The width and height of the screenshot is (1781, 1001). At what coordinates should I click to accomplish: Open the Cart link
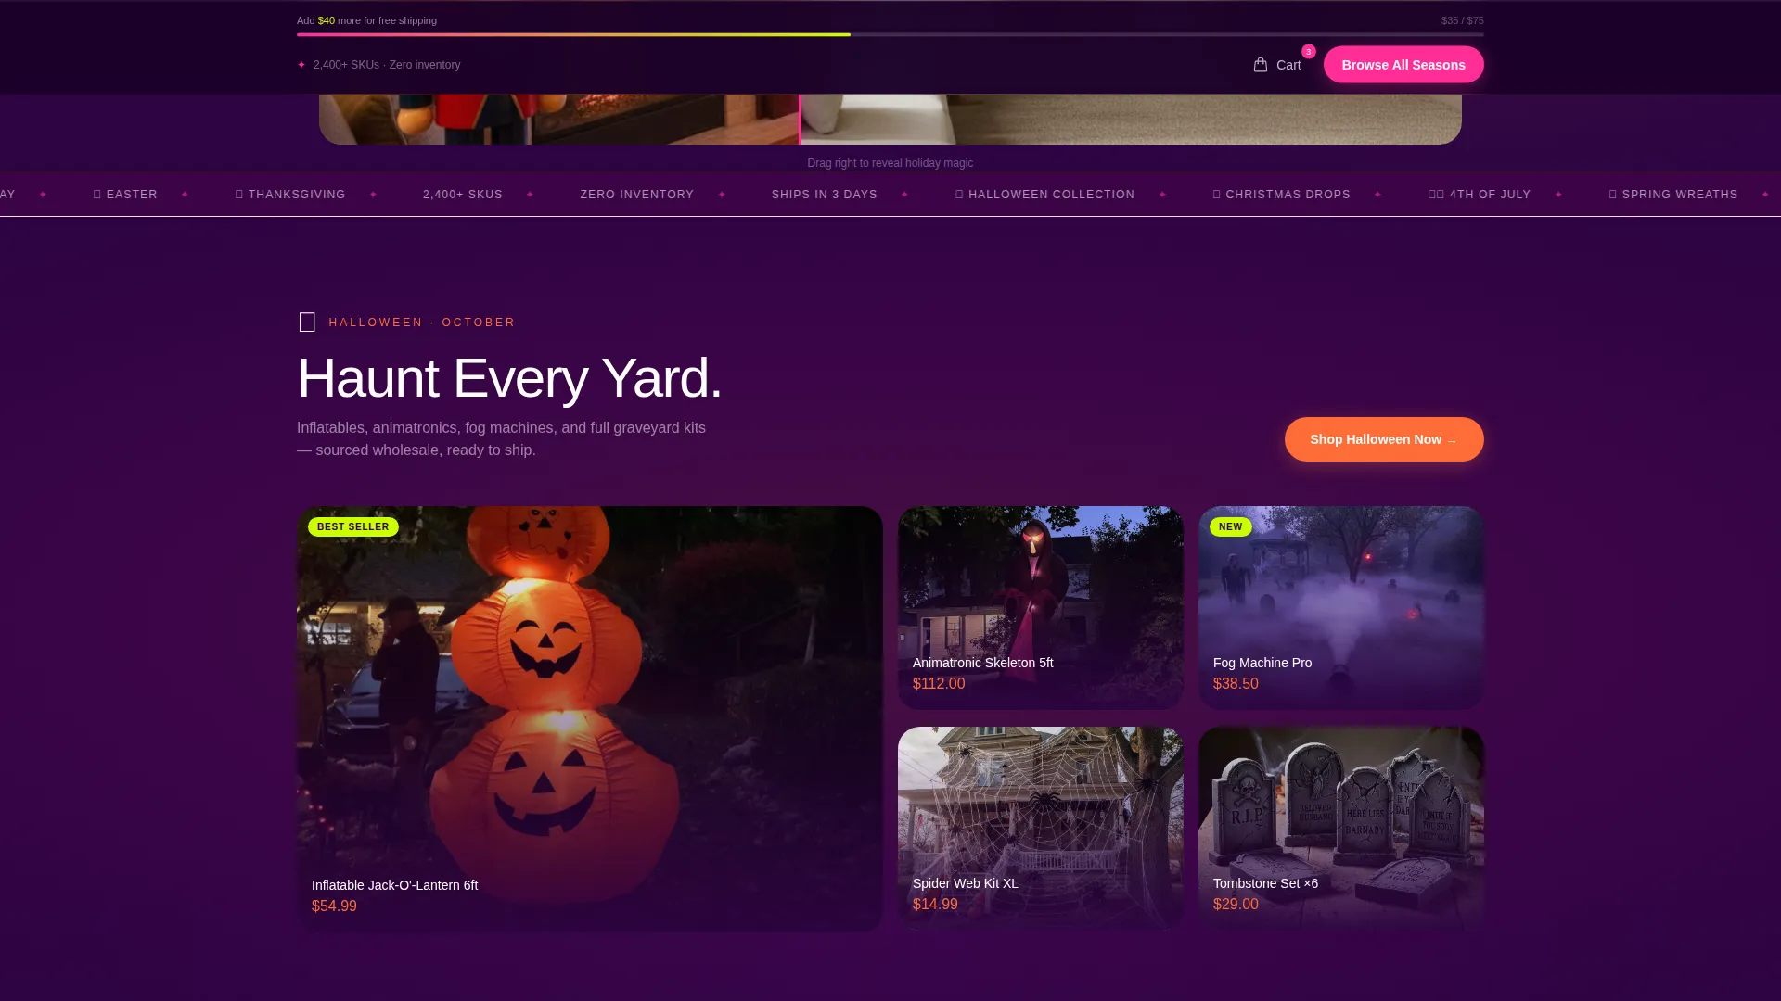1277,65
